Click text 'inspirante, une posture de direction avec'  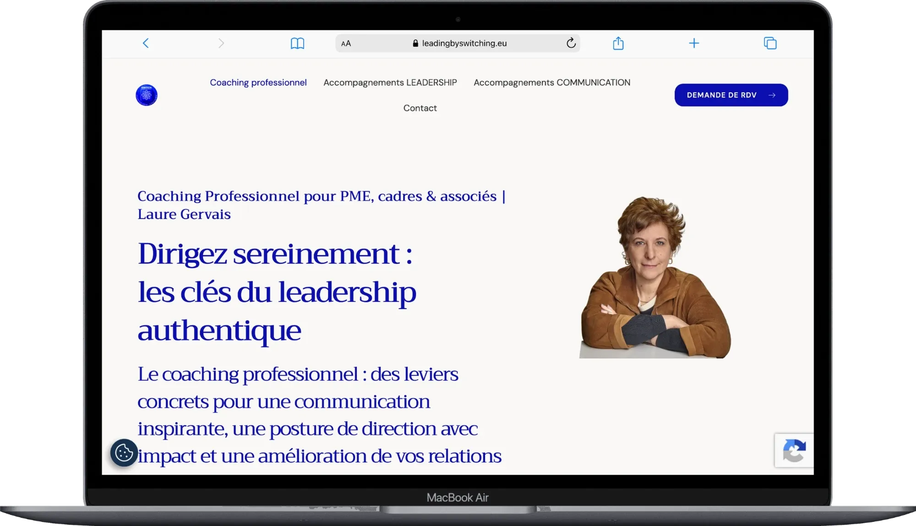pos(307,429)
